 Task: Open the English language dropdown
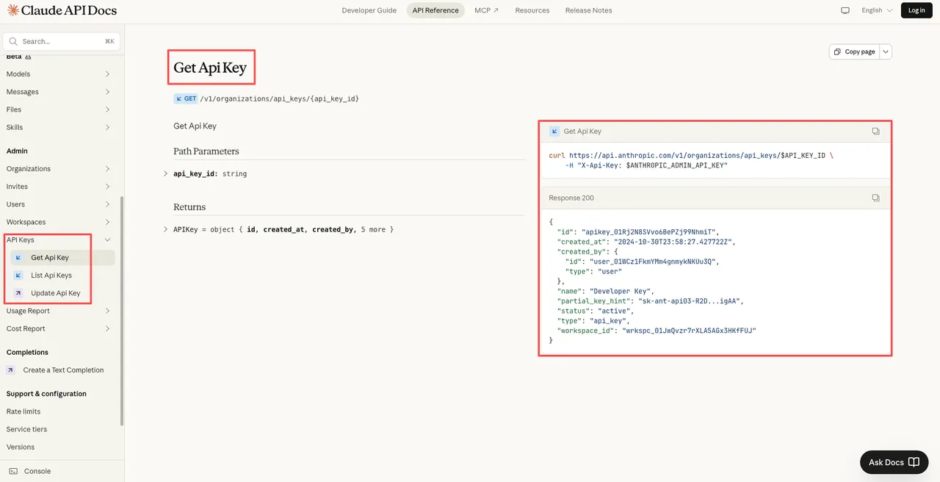(x=877, y=10)
